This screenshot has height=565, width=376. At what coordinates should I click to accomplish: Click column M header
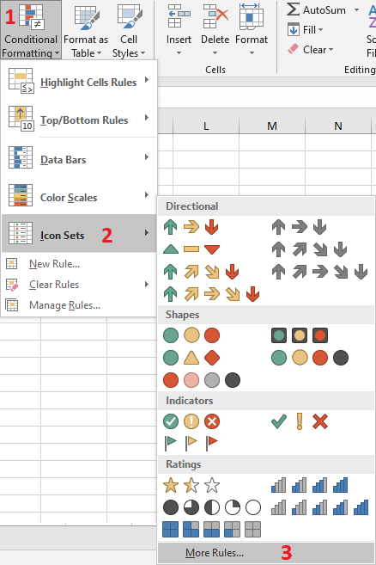pyautogui.click(x=272, y=126)
